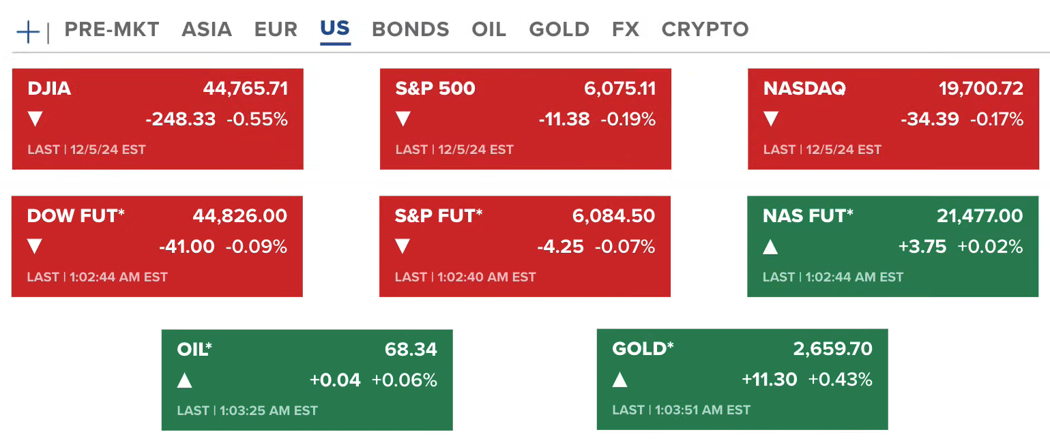Click the up triangle on the NAS FUT tile
Screen dimensions: 1050x445
770,247
